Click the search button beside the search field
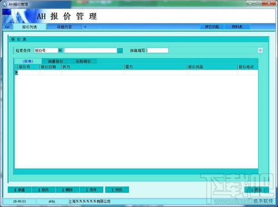This screenshot has width=278, height=207. point(120,51)
